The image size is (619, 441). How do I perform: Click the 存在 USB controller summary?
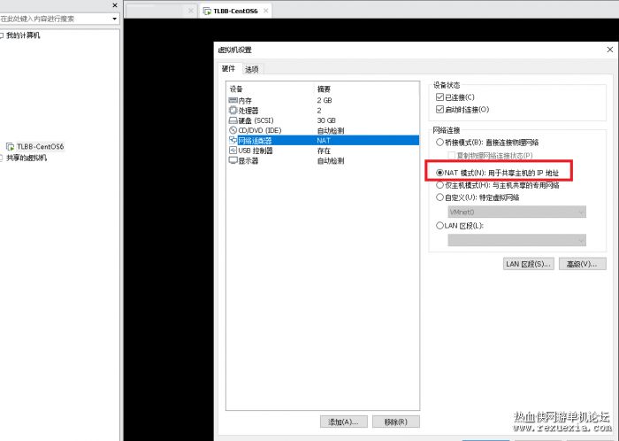click(325, 151)
